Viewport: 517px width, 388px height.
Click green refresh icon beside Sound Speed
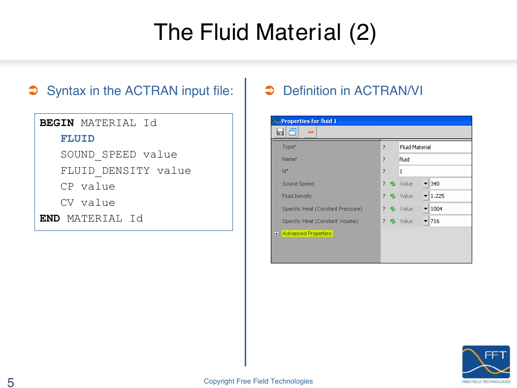pyautogui.click(x=393, y=184)
